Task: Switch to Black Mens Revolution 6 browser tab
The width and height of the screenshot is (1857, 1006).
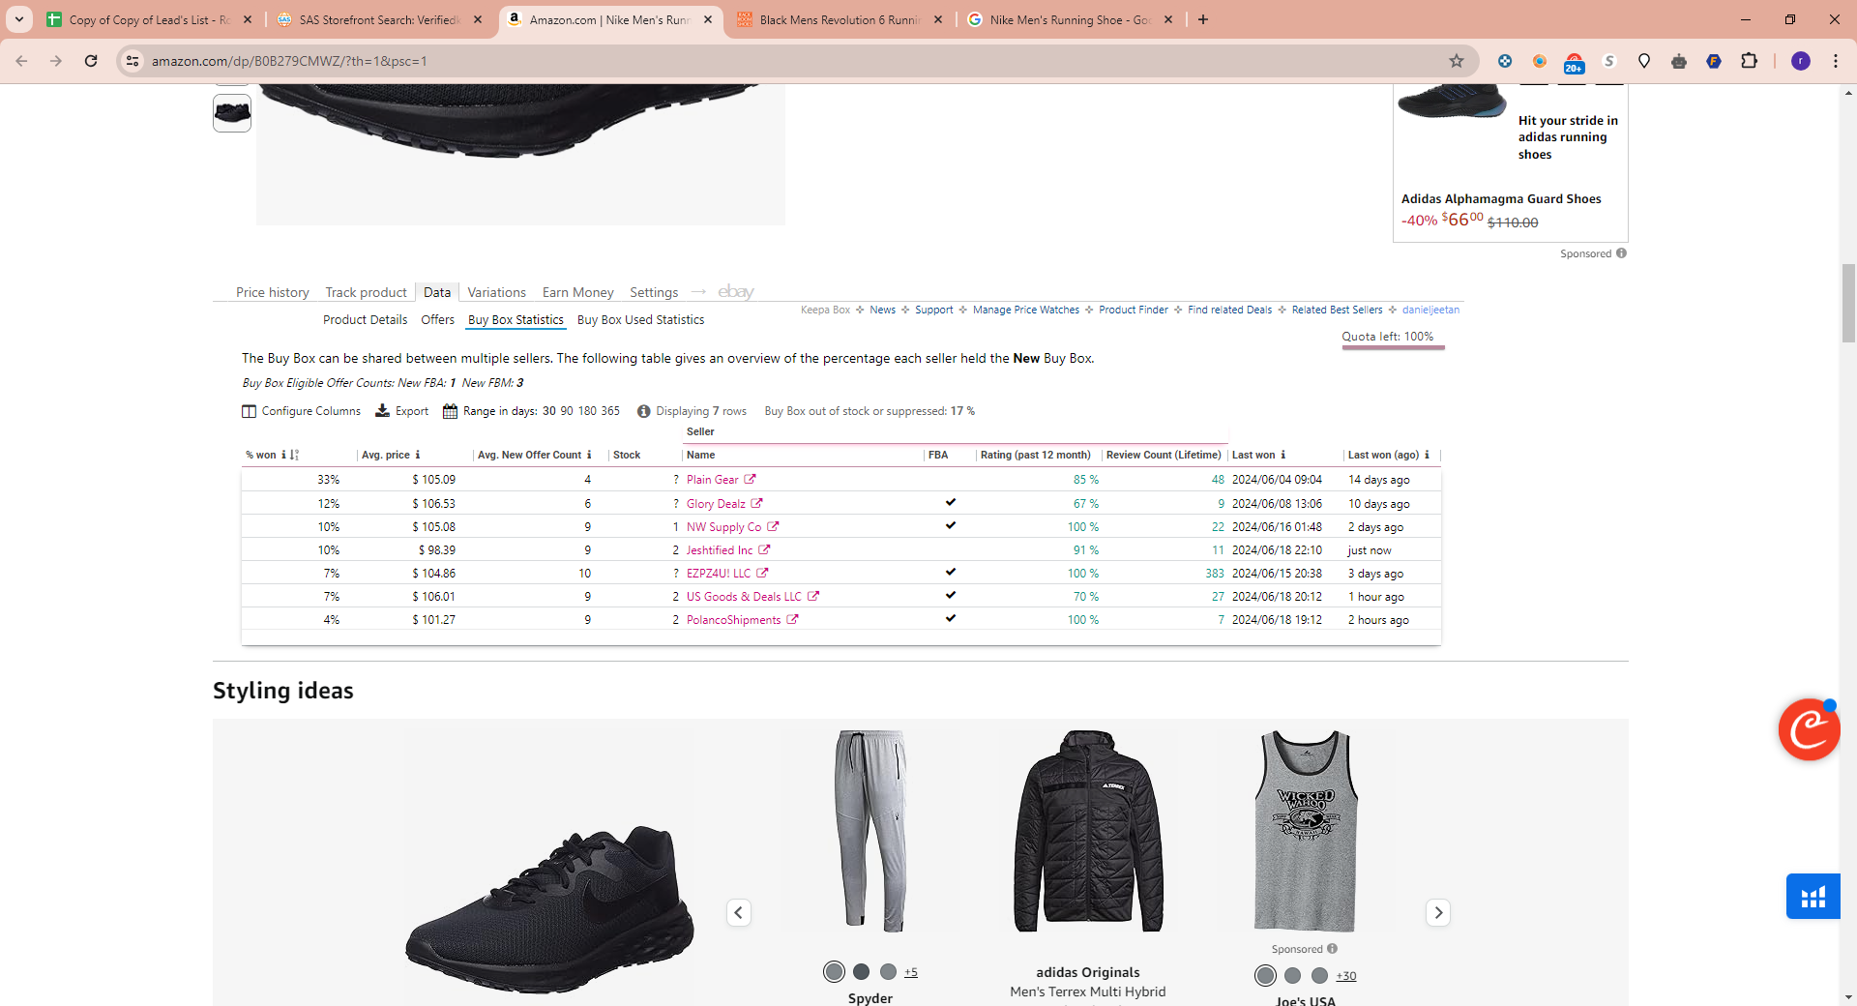Action: click(840, 19)
